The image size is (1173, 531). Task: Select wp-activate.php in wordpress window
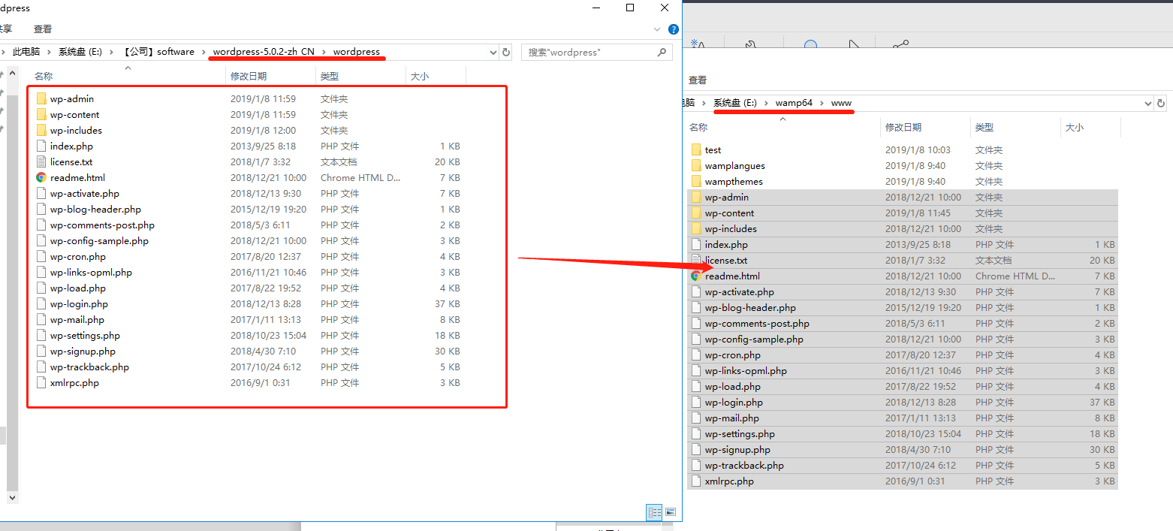pyautogui.click(x=85, y=193)
